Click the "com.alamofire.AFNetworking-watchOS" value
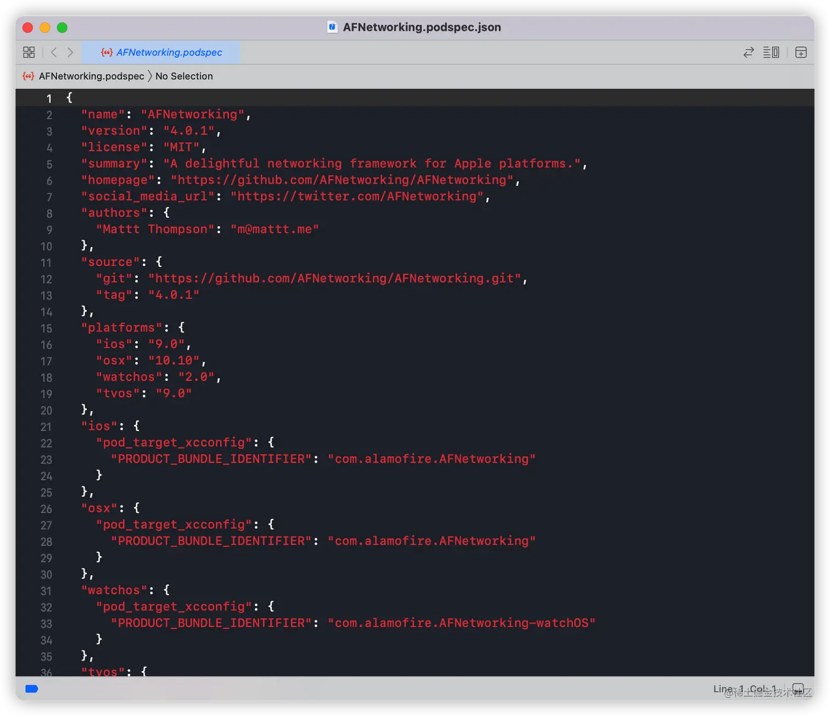Image resolution: width=830 pixels, height=716 pixels. click(x=462, y=623)
